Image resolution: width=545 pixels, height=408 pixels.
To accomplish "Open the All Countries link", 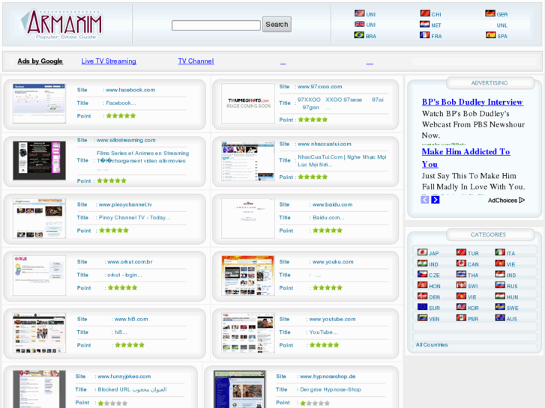I will [x=432, y=345].
